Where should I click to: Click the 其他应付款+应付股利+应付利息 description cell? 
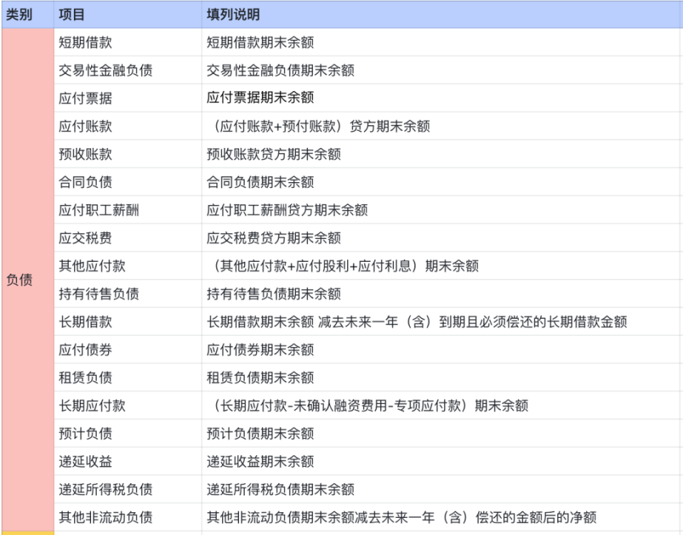point(442,266)
